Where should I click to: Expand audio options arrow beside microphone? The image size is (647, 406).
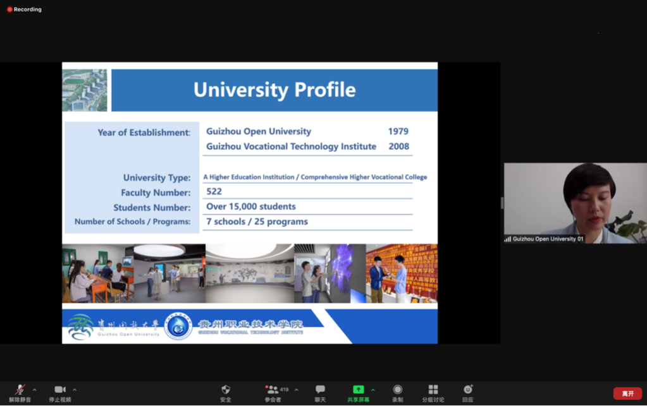coord(34,390)
